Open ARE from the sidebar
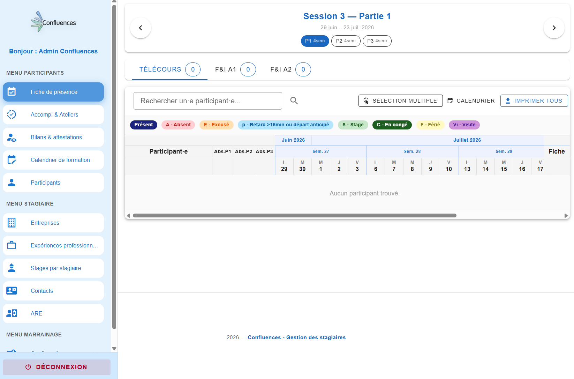574x379 pixels. click(53, 313)
